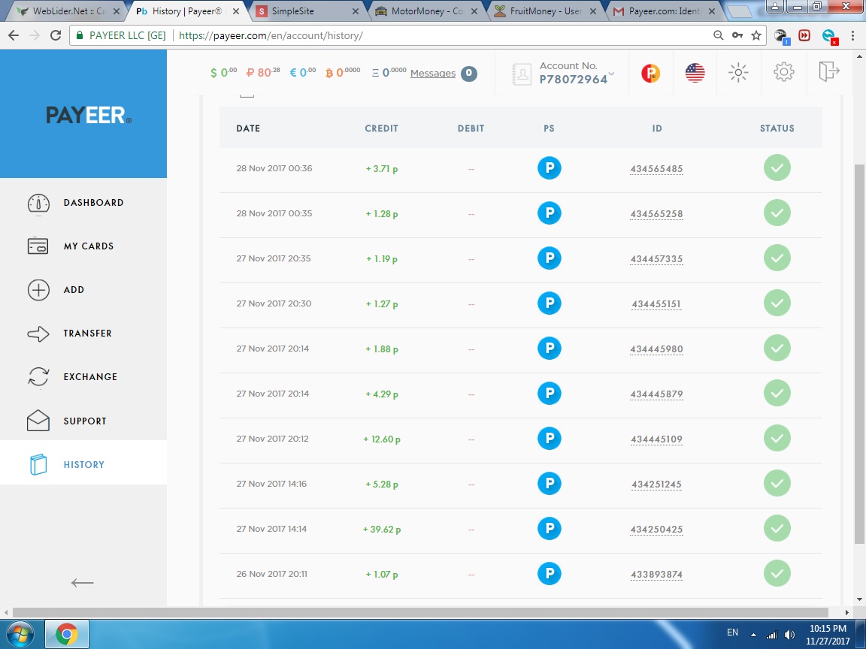The width and height of the screenshot is (866, 649).
Task: Reload the page with the browser refresh button
Action: 55,35
